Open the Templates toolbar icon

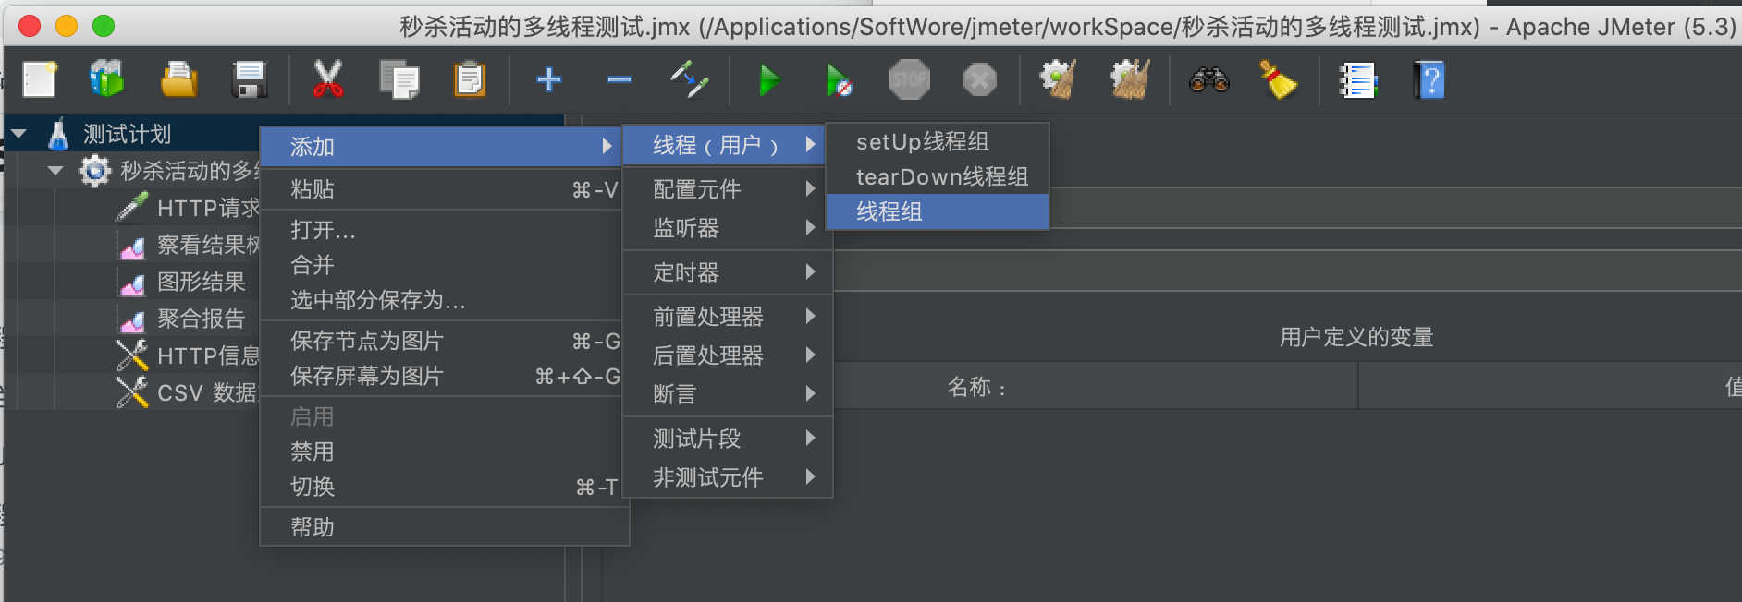coord(107,80)
